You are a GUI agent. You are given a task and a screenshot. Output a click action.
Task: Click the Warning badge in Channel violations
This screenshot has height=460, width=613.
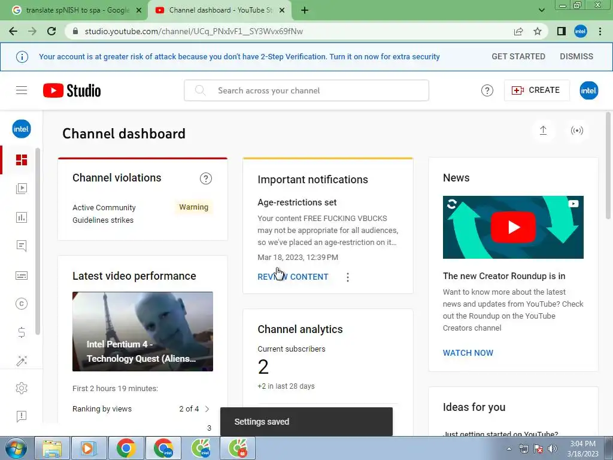point(193,207)
